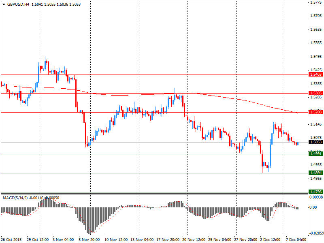
Task: Click the GBPUSD,H4 chart title
Action: pos(18,4)
